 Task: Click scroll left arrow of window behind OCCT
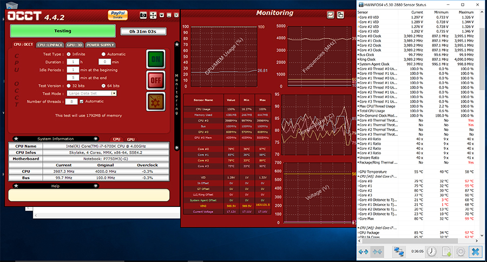point(36,215)
